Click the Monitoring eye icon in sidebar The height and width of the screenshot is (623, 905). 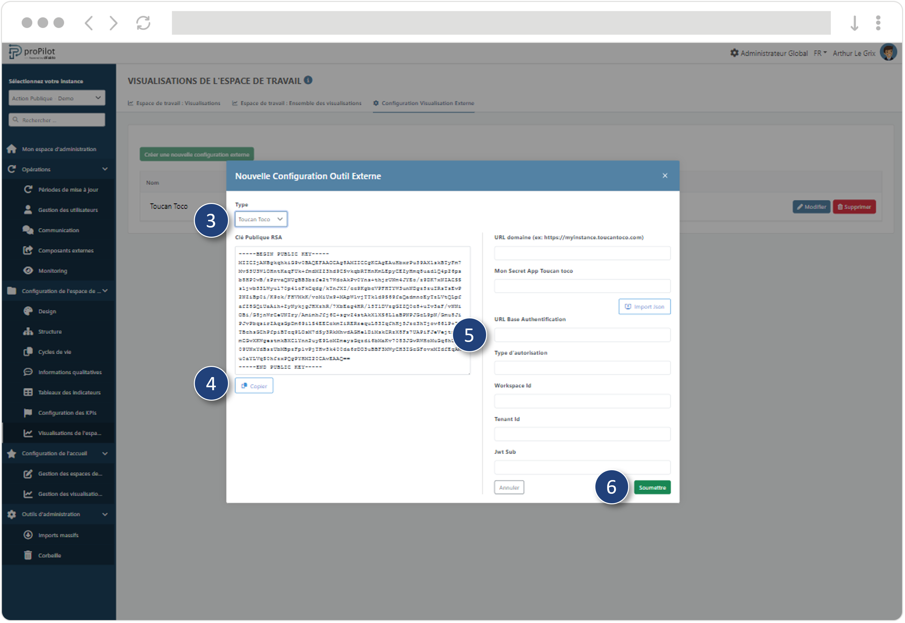tap(28, 271)
